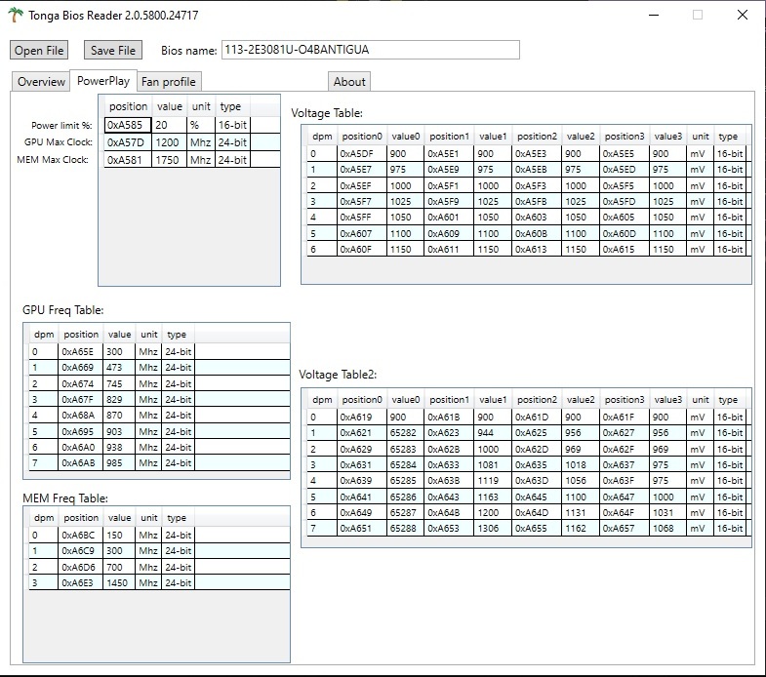
Task: Select GPU Freq value 473
Action: 119,368
